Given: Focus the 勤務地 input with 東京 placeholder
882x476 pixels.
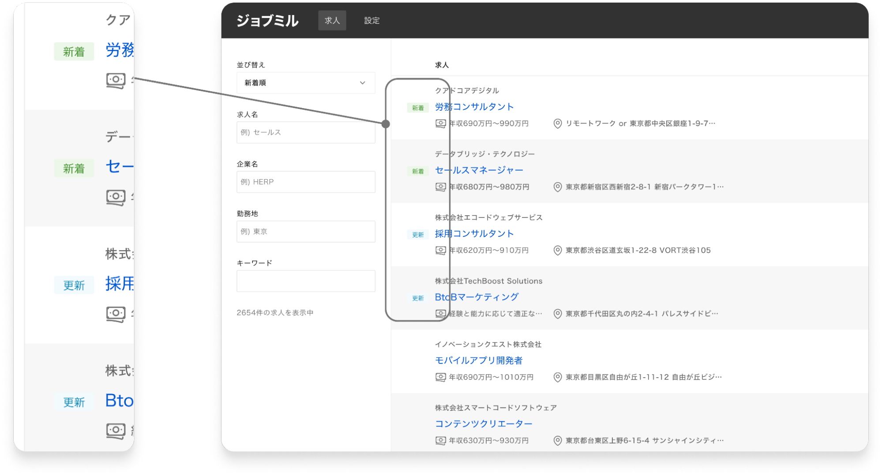Looking at the screenshot, I should [306, 231].
